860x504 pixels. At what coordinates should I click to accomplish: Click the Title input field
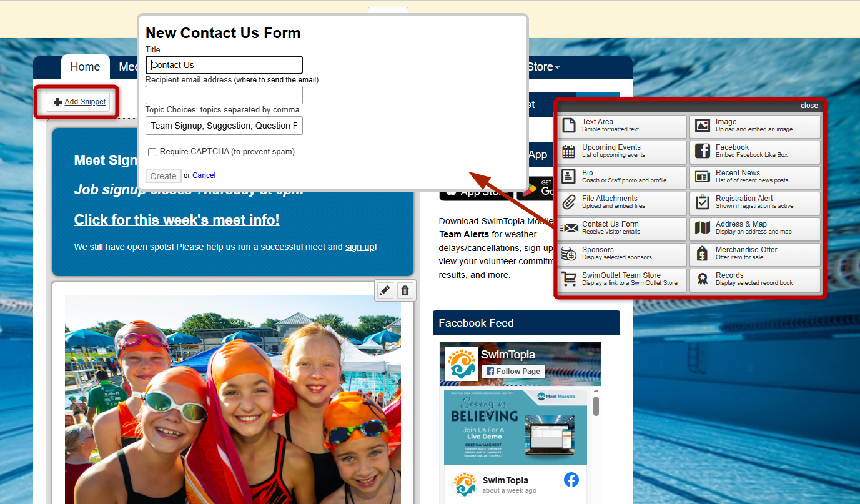pos(224,65)
